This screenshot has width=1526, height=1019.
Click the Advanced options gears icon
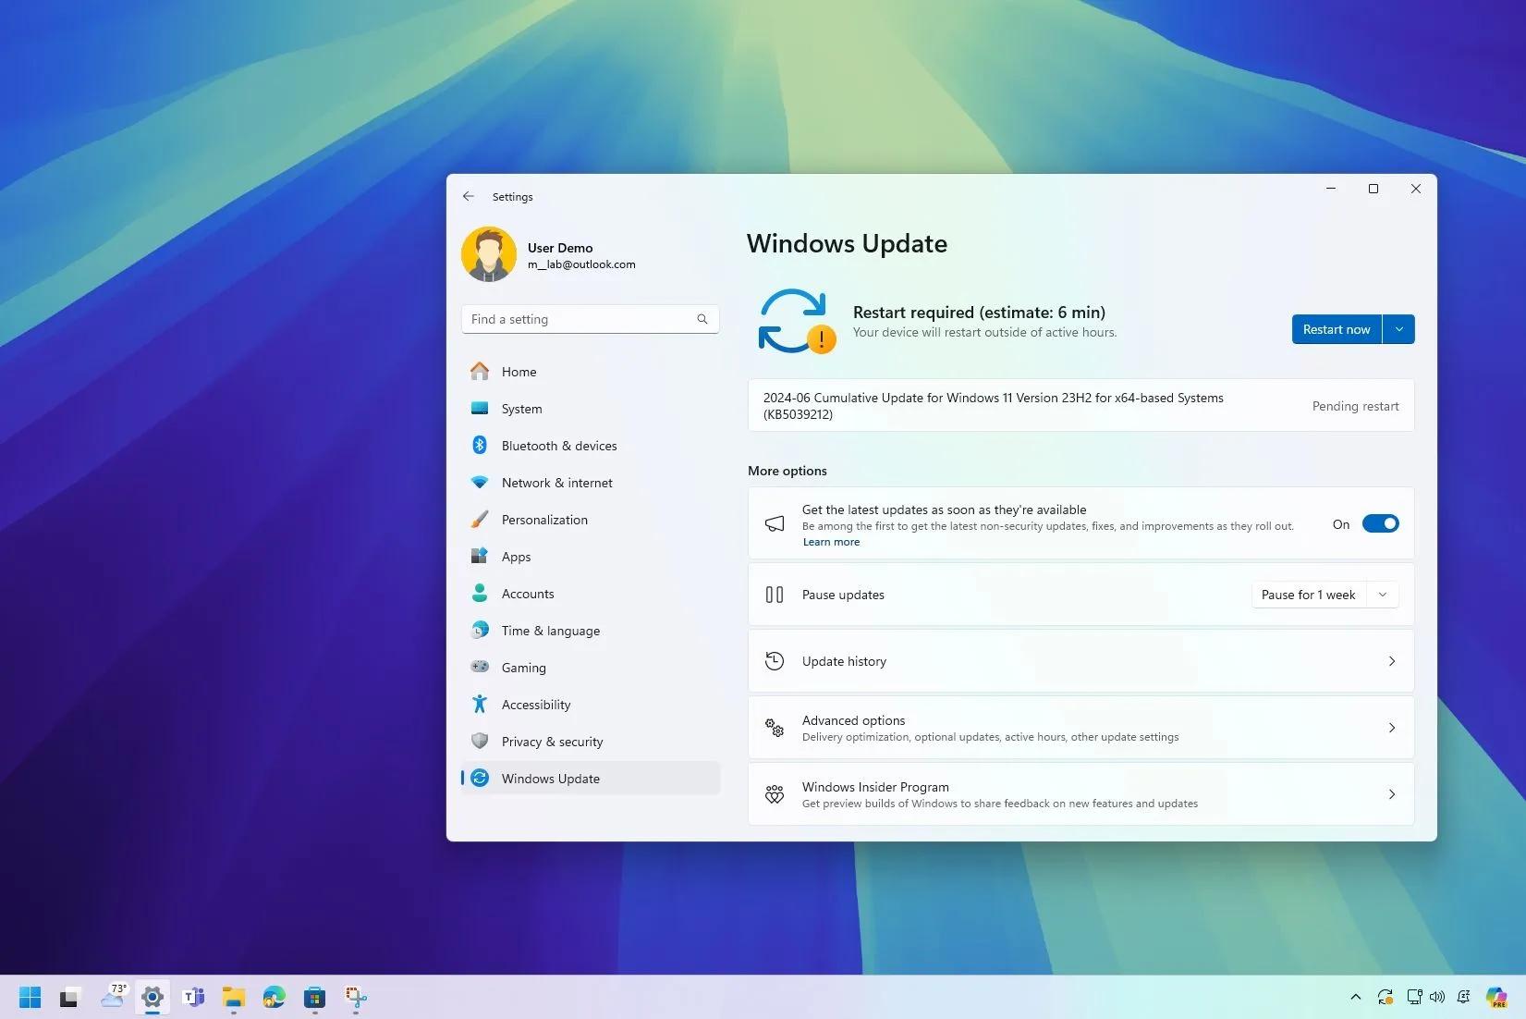(x=775, y=728)
